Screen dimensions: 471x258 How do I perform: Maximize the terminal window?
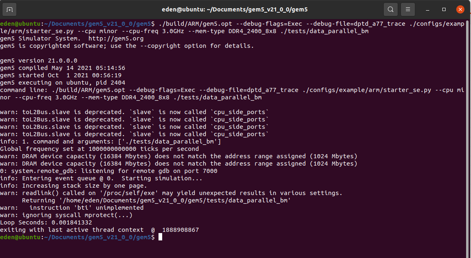pyautogui.click(x=444, y=9)
